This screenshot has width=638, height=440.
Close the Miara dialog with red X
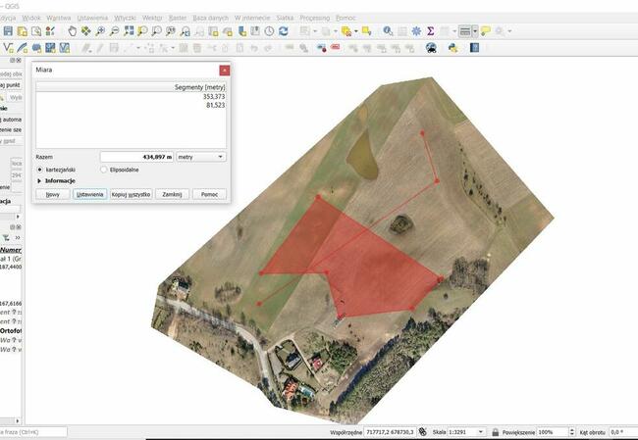pos(225,71)
